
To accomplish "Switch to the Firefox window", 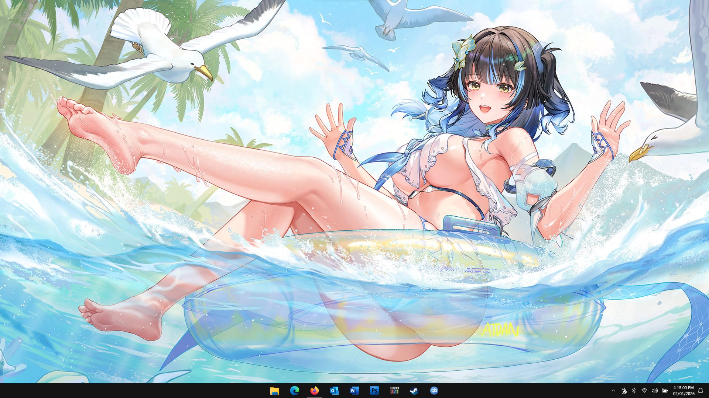I will click(314, 391).
